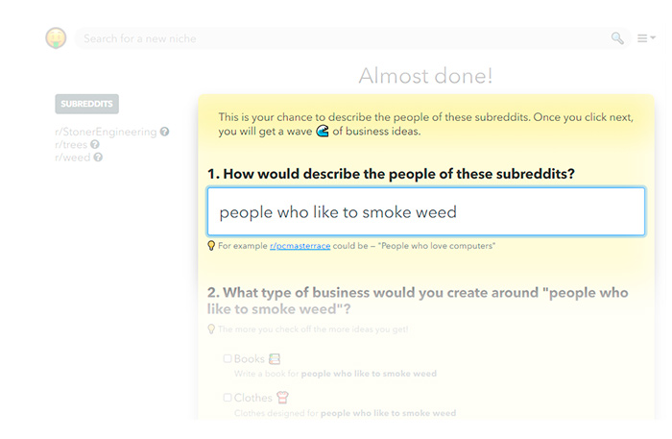
Task: Open the hamburger menu dropdown
Action: point(646,38)
